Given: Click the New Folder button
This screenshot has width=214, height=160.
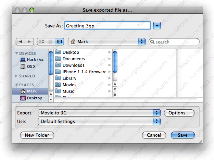Looking at the screenshot, I should (x=37, y=135).
